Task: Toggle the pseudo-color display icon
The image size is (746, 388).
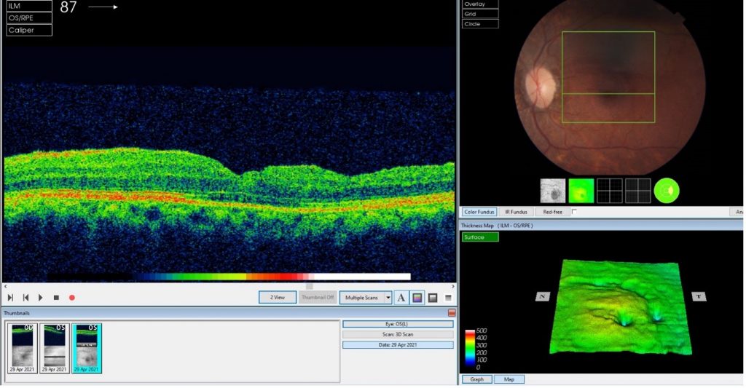Action: pos(417,297)
